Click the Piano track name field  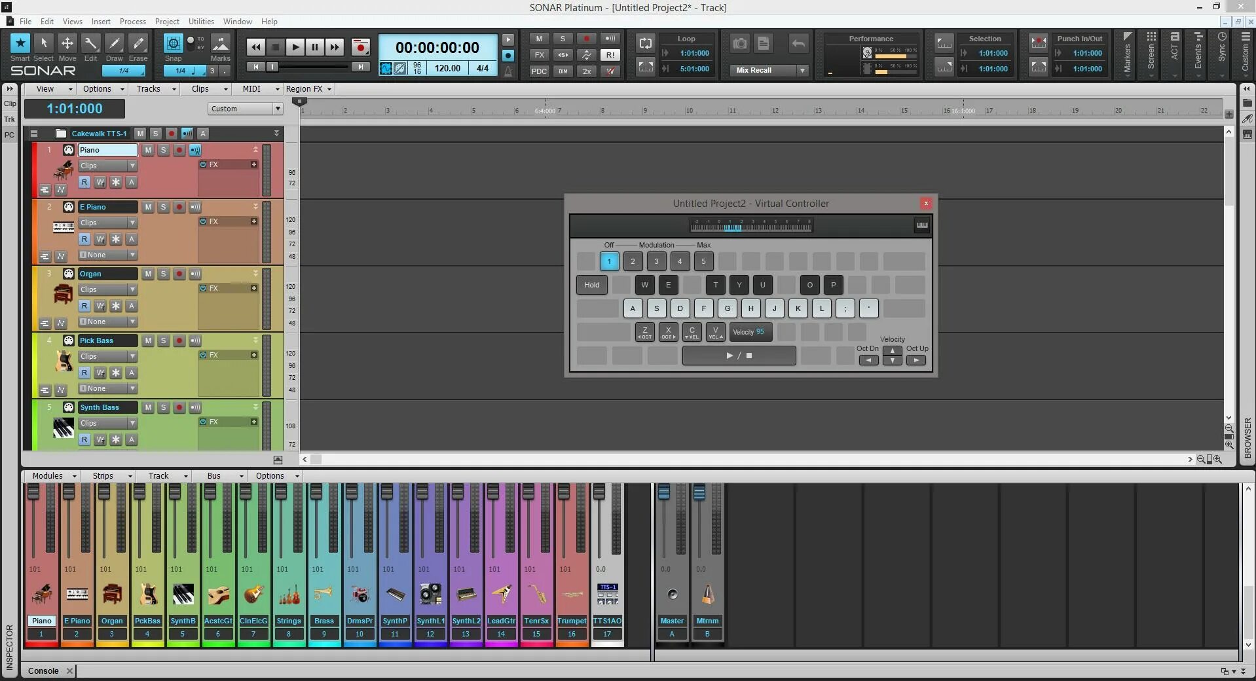click(108, 150)
